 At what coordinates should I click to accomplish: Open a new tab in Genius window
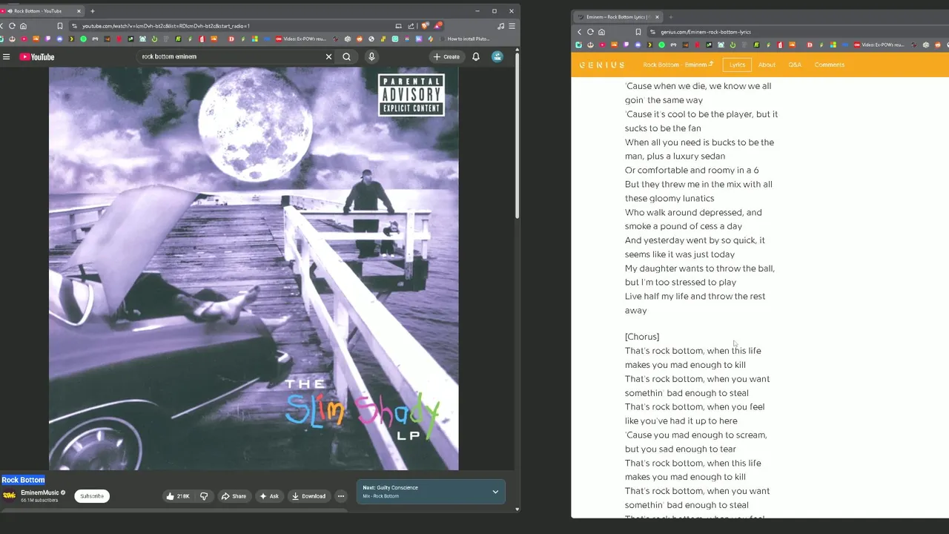[671, 17]
